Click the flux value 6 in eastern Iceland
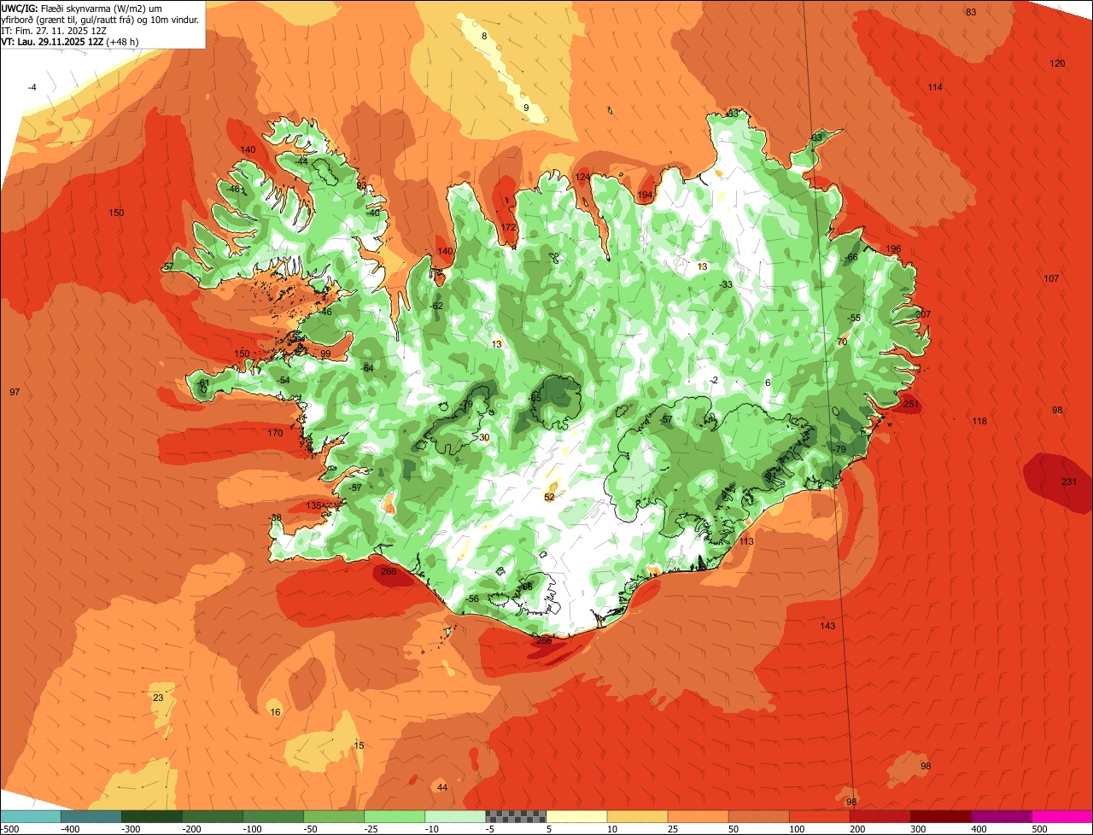This screenshot has height=835, width=1093. click(768, 383)
